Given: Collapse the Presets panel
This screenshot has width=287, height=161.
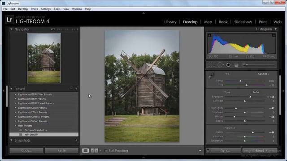Looking at the screenshot, I should pyautogui.click(x=11, y=89).
